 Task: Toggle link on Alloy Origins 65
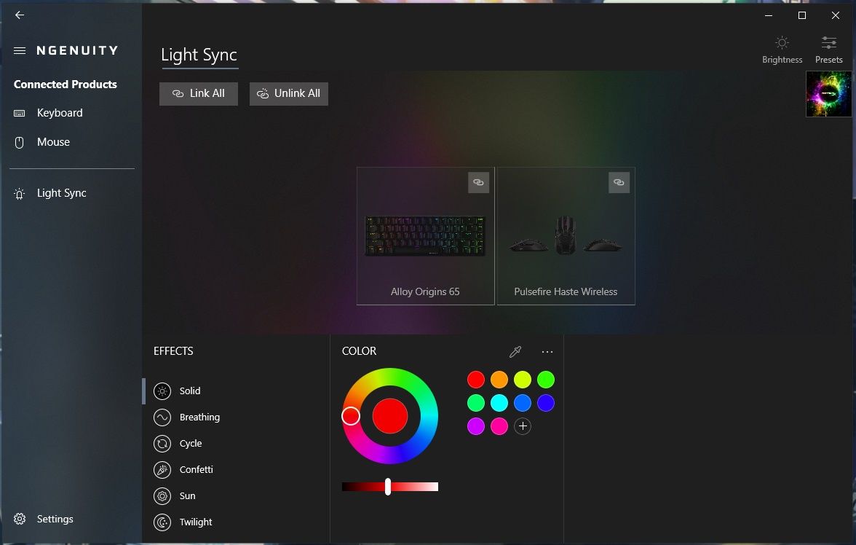point(478,183)
